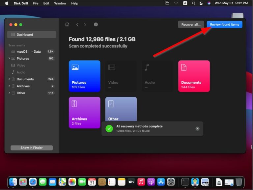
Task: Open System Preferences from the Dock
Action: [x=171, y=182]
